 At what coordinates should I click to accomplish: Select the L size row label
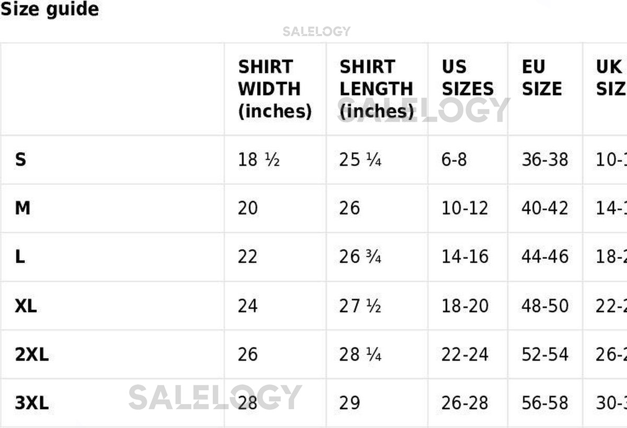20,257
